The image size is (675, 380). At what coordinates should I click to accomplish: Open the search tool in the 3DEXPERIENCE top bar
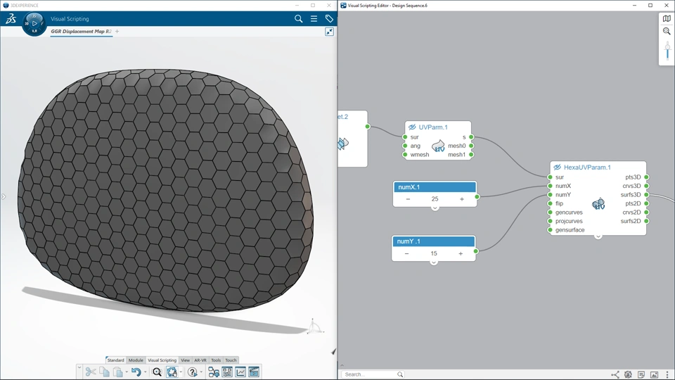tap(298, 18)
